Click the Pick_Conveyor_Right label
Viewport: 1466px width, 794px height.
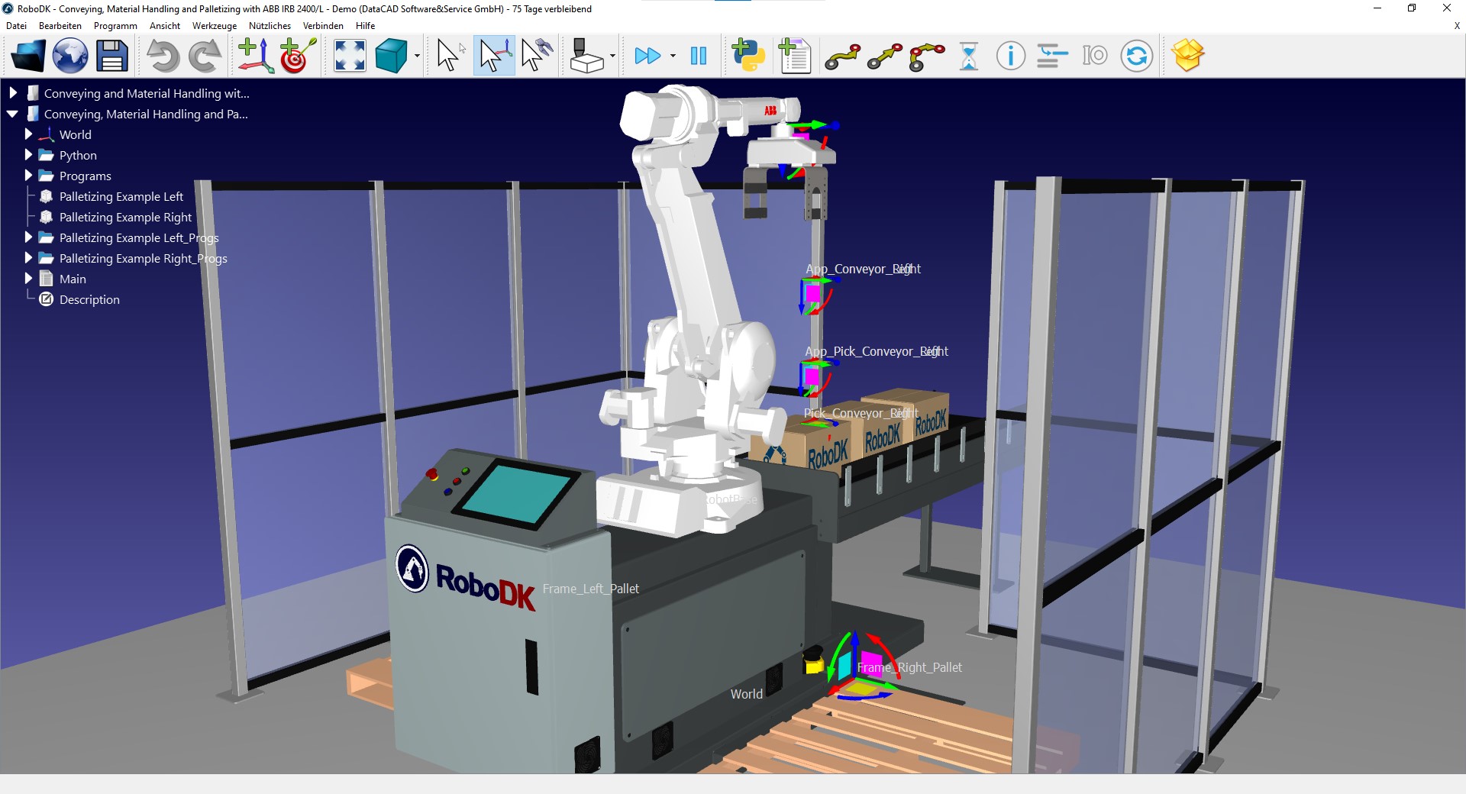861,413
